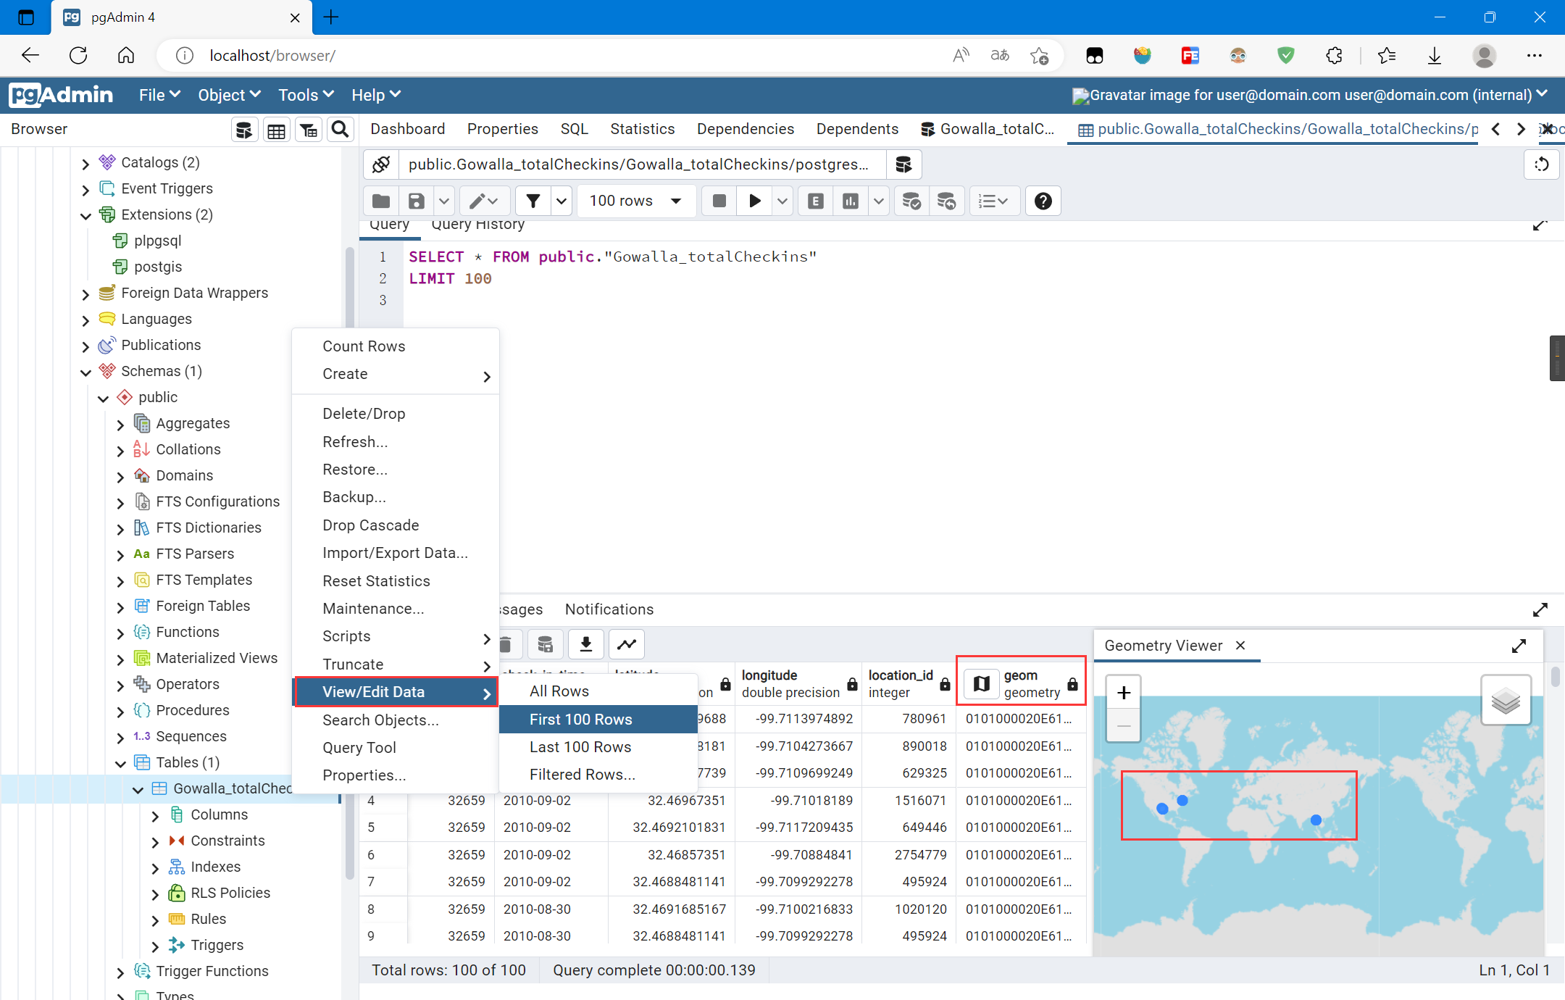Open the 100 rows limit dropdown
Image resolution: width=1565 pixels, height=1000 pixels.
[x=636, y=201]
